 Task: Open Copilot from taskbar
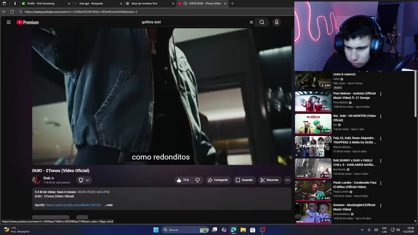point(224,230)
